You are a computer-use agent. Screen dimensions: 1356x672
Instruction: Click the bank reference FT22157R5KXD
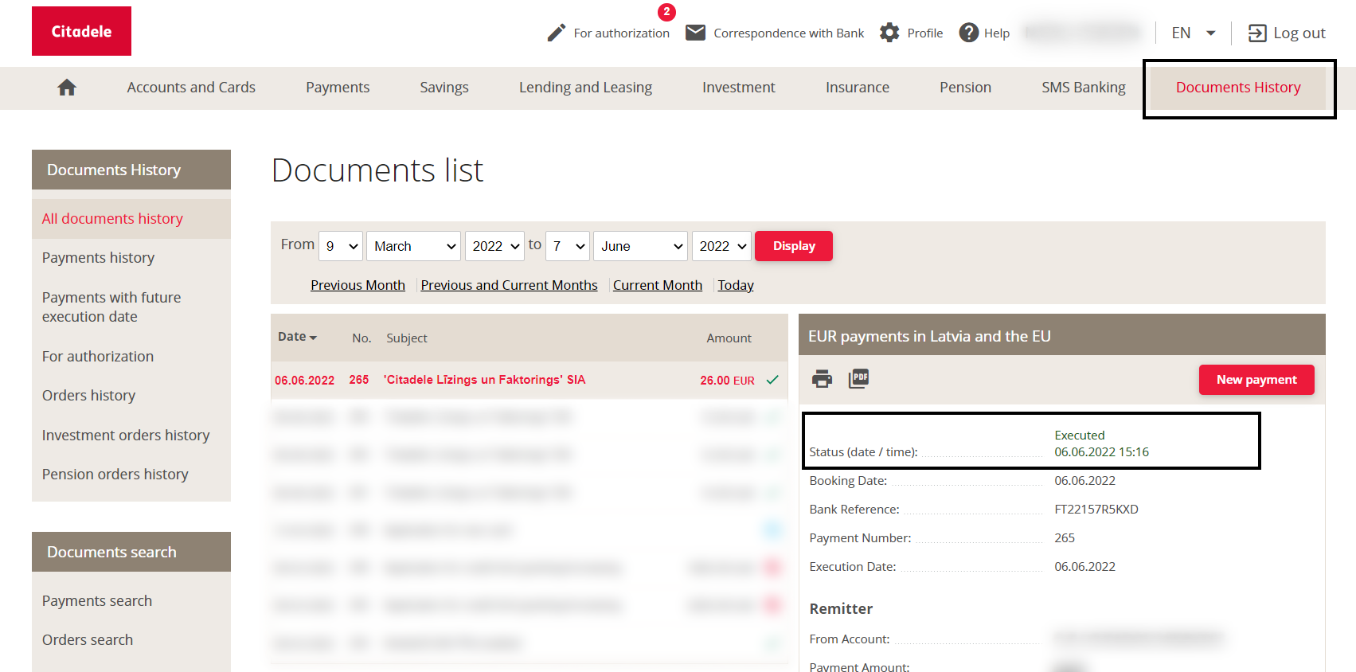tap(1096, 510)
